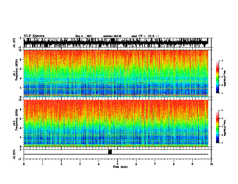Click the "-7" value on ch.1 colorbar
238x184 pixels.
(x=222, y=93)
